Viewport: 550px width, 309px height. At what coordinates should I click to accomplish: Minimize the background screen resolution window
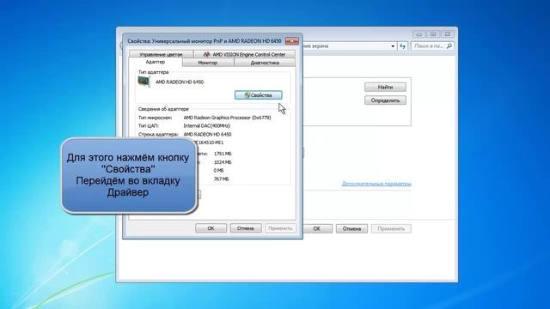pos(419,34)
